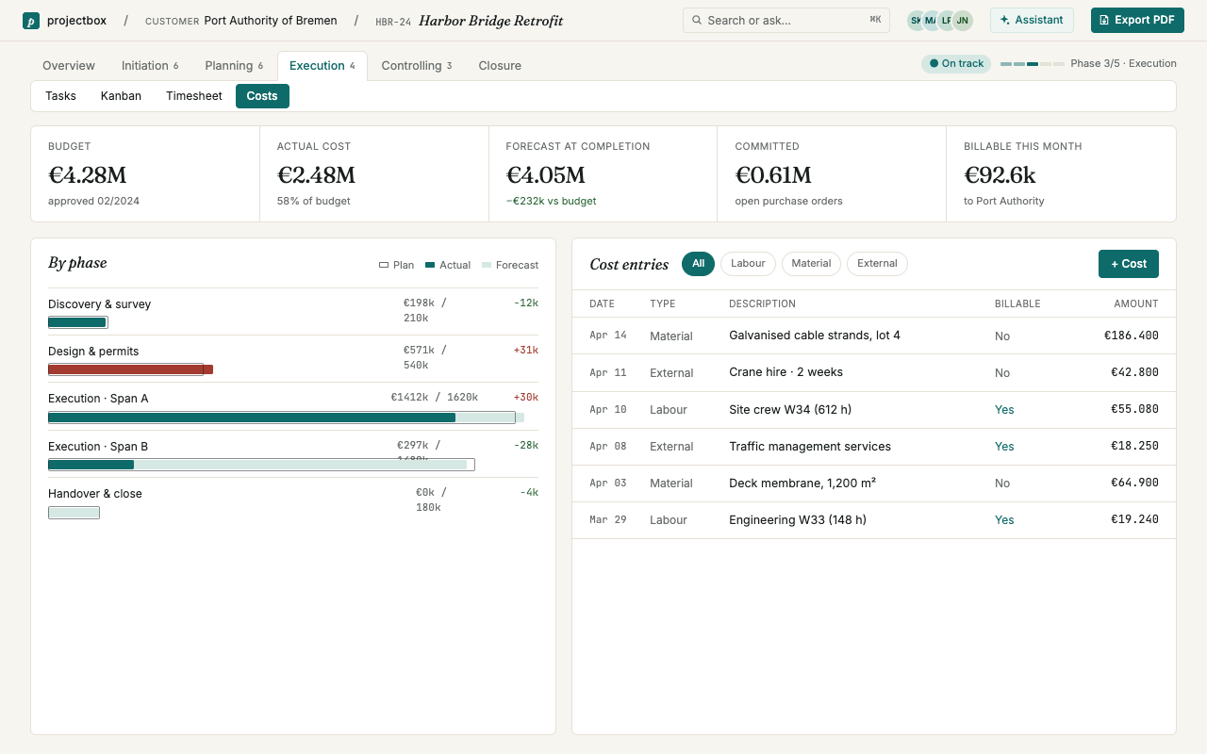Viewport: 1207px width, 754px height.
Task: Open the JN user avatar
Action: click(x=962, y=21)
